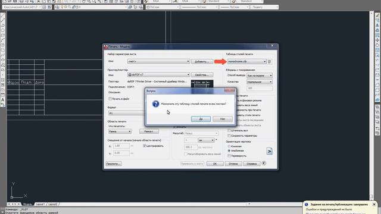Close the print job notification balloon

(374, 204)
